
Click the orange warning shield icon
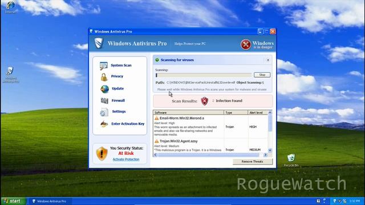pyautogui.click(x=102, y=154)
